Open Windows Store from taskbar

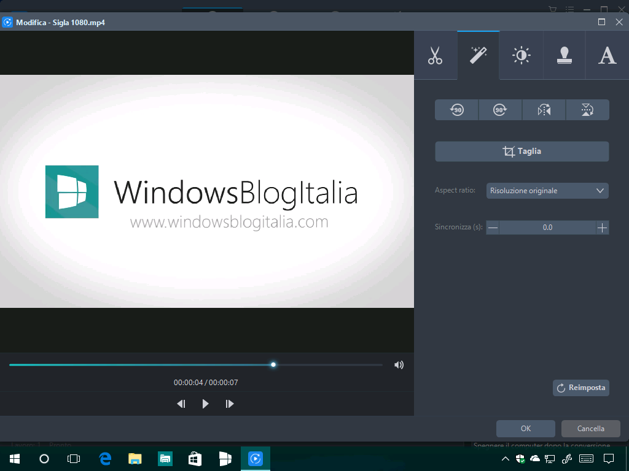click(x=195, y=459)
